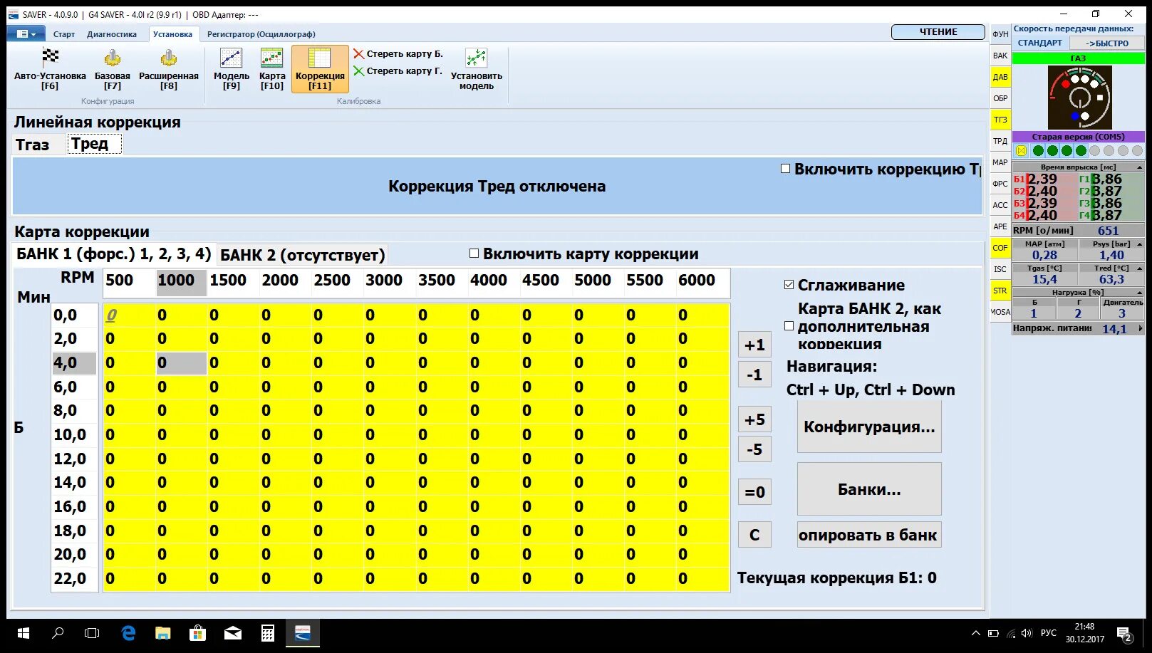The image size is (1152, 653).
Task: Open the Карта [F10] map view
Action: pyautogui.click(x=272, y=69)
